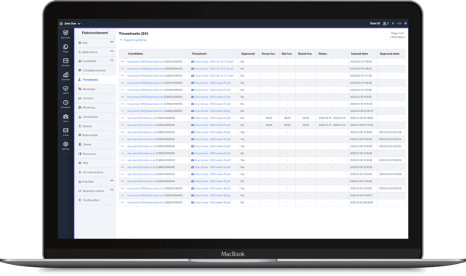
Task: Open the GDPR shield icon
Action: coord(66,89)
